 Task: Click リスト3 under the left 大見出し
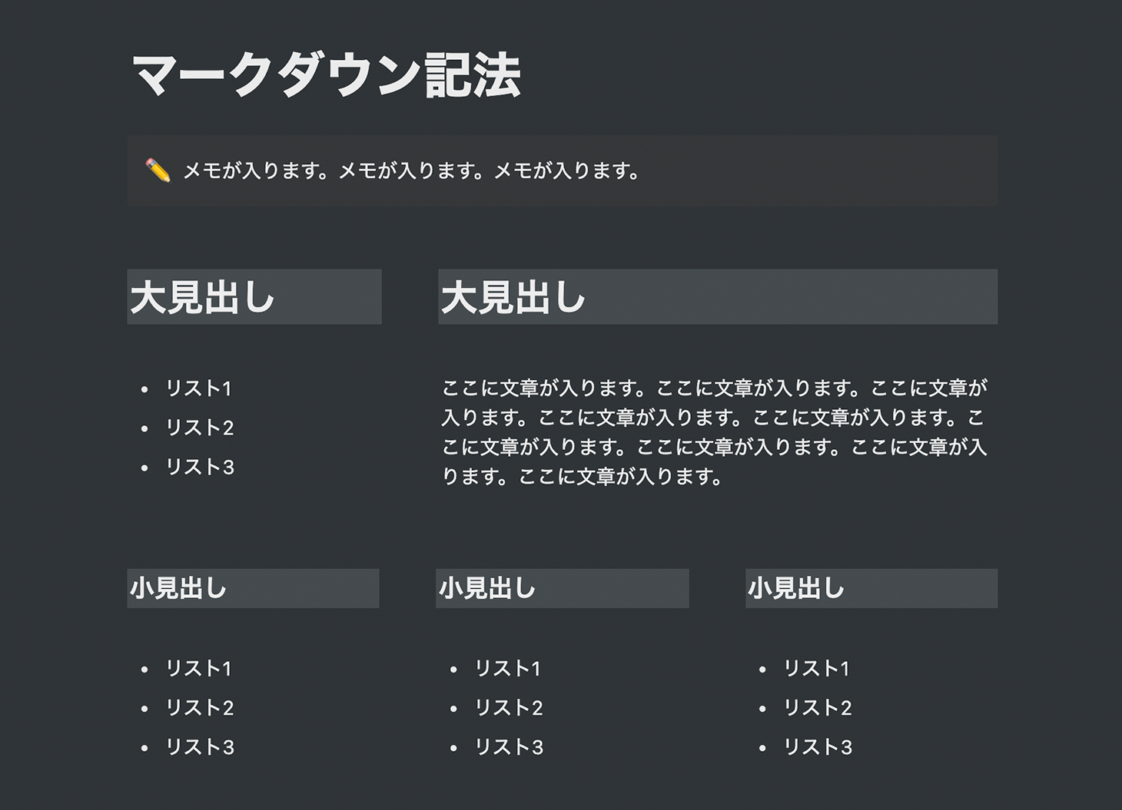[x=200, y=467]
